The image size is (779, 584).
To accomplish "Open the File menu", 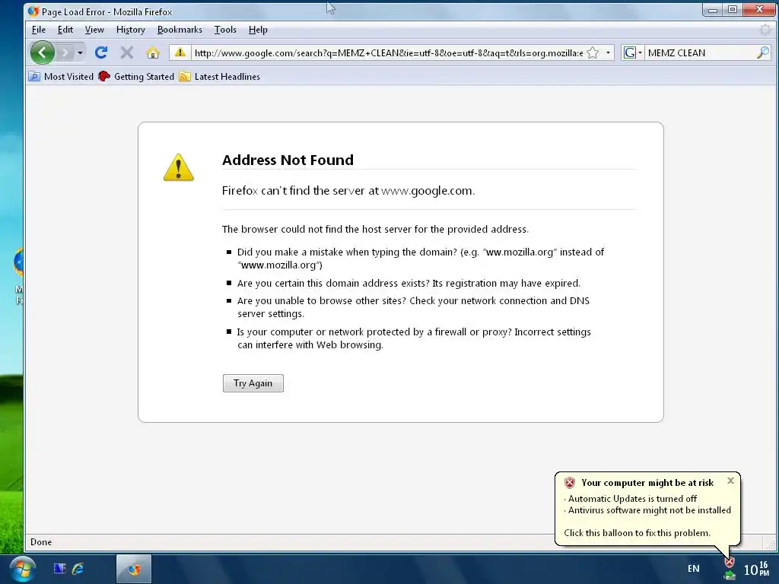I will click(x=39, y=30).
